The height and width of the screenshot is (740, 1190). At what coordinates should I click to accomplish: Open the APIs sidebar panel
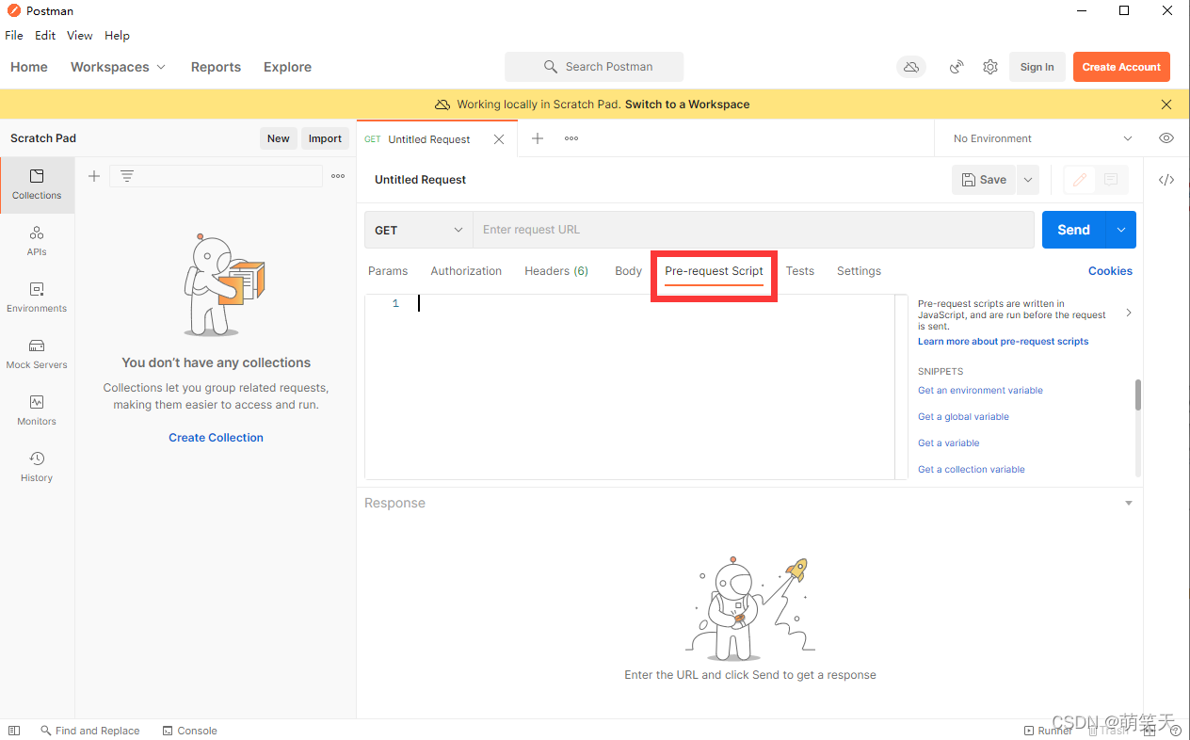coord(37,241)
